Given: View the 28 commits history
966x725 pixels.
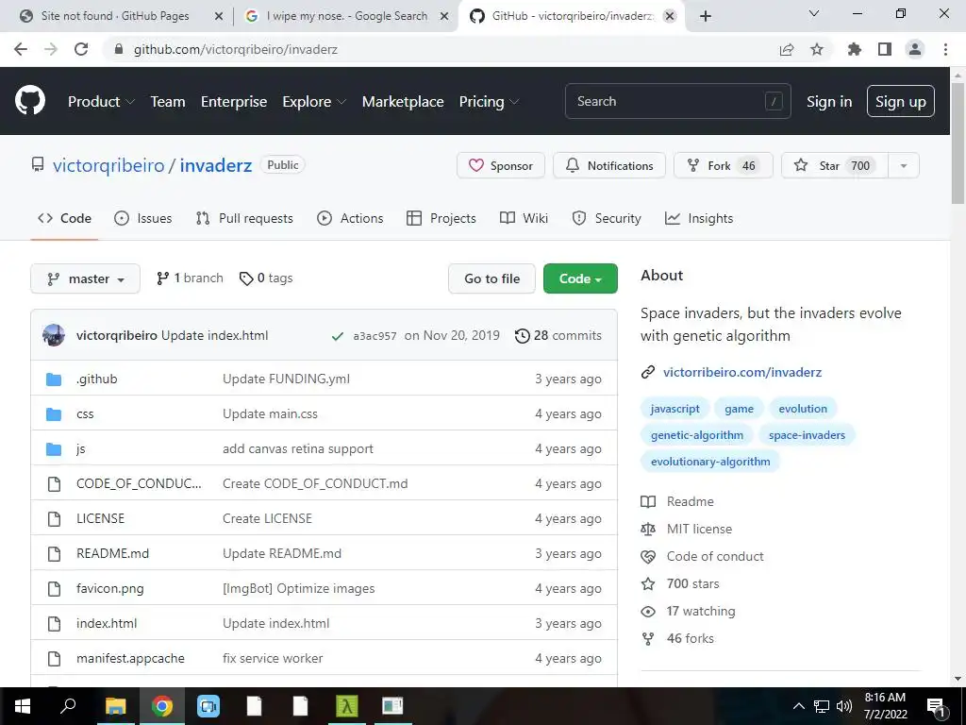Looking at the screenshot, I should tap(558, 336).
